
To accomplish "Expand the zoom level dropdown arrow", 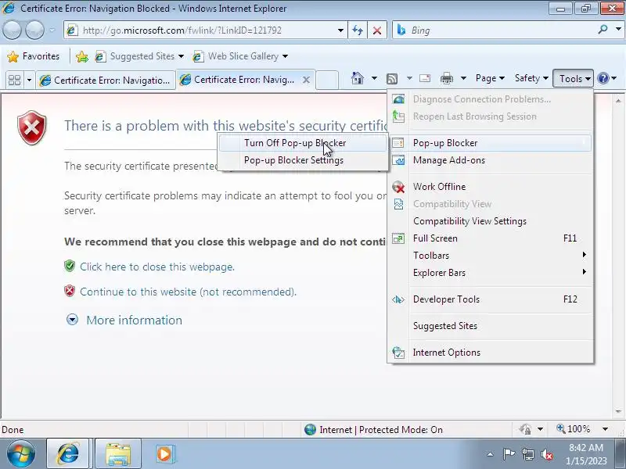I will pos(605,429).
